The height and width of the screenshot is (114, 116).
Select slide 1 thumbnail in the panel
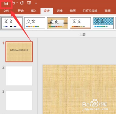click(19, 52)
